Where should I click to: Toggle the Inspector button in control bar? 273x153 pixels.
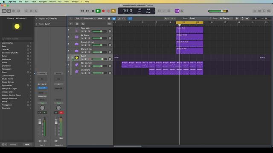click(9, 11)
